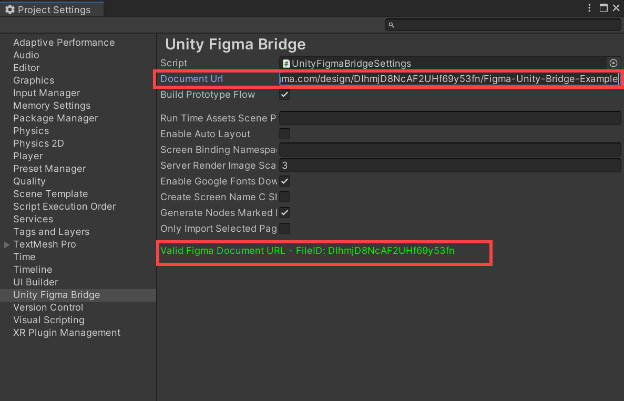Select Scene Template category
This screenshot has height=401, width=624.
click(50, 194)
